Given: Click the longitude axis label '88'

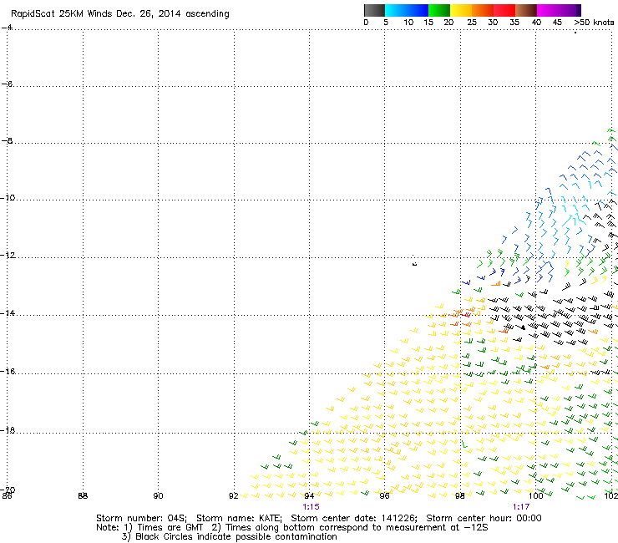Looking at the screenshot, I should coord(83,495).
